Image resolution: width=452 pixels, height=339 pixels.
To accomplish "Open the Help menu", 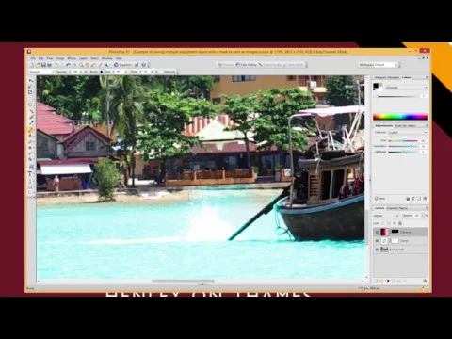I will pyautogui.click(x=119, y=58).
